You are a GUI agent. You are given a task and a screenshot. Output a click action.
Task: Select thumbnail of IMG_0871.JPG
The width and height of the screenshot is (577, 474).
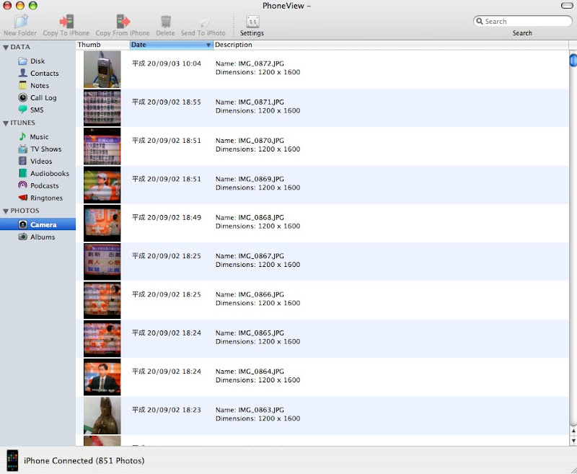[102, 107]
